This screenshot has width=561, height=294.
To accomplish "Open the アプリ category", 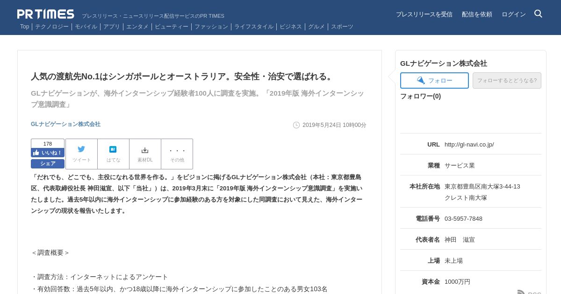I will [x=112, y=27].
